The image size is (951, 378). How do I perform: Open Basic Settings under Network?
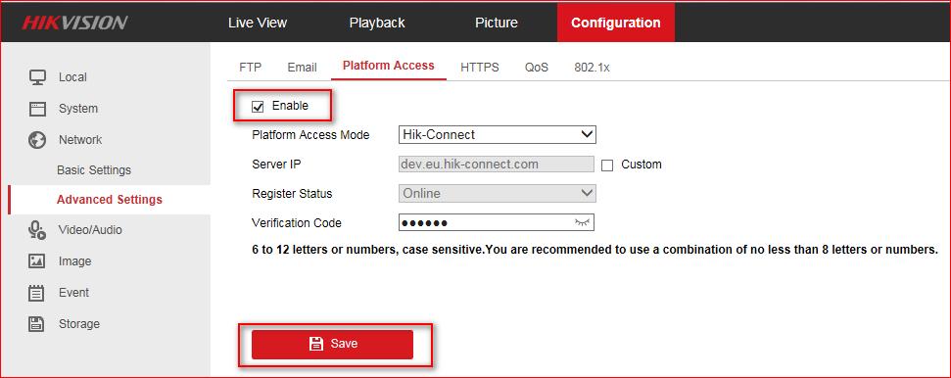click(94, 169)
